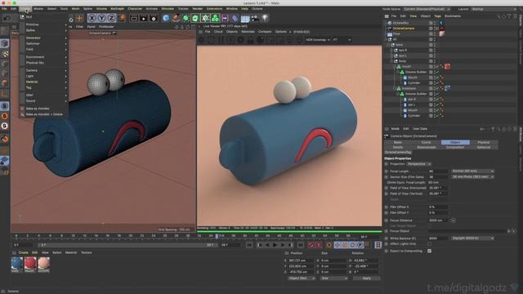Open the Camera submenu in Create menu

point(44,71)
